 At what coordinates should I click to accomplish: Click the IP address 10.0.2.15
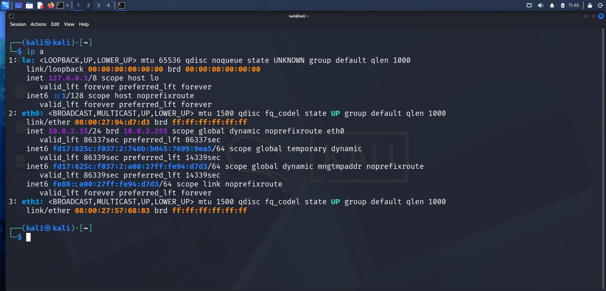68,131
